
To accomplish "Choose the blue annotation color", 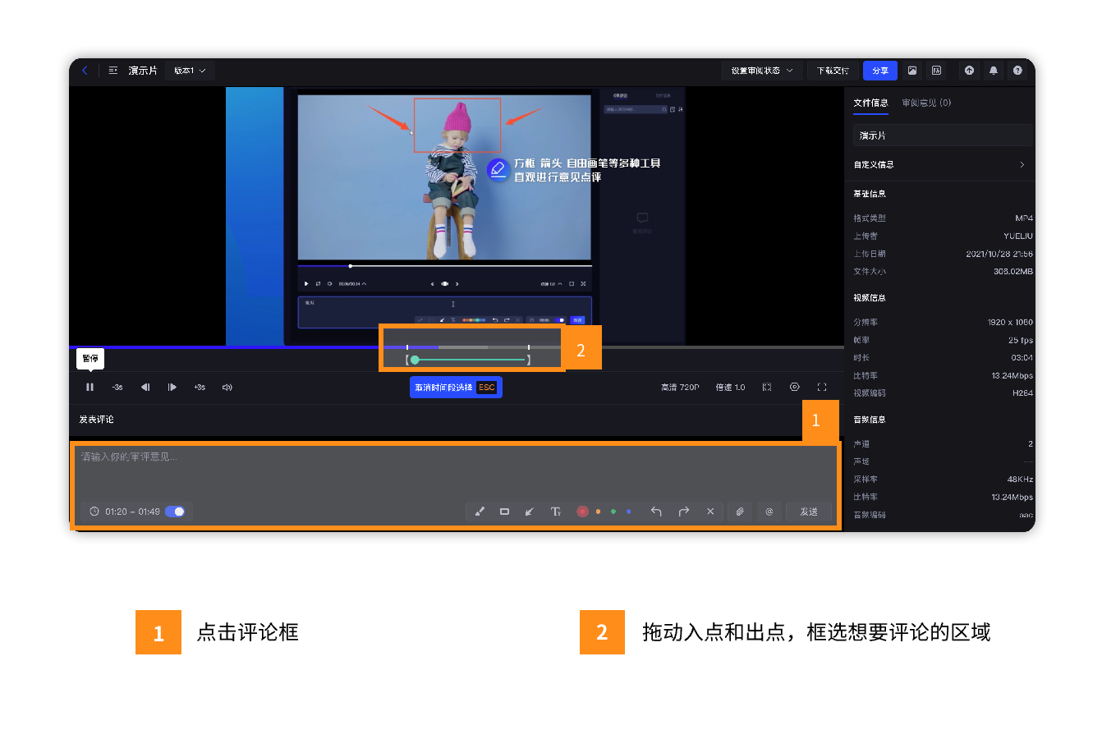I will point(629,512).
